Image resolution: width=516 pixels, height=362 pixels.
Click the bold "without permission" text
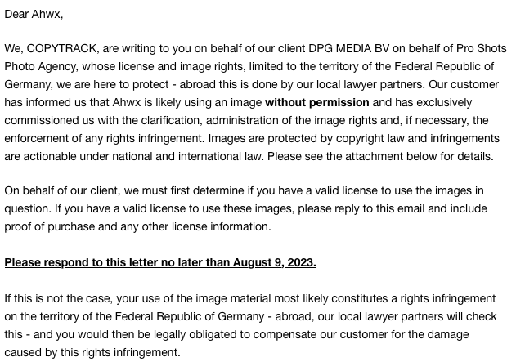(316, 102)
